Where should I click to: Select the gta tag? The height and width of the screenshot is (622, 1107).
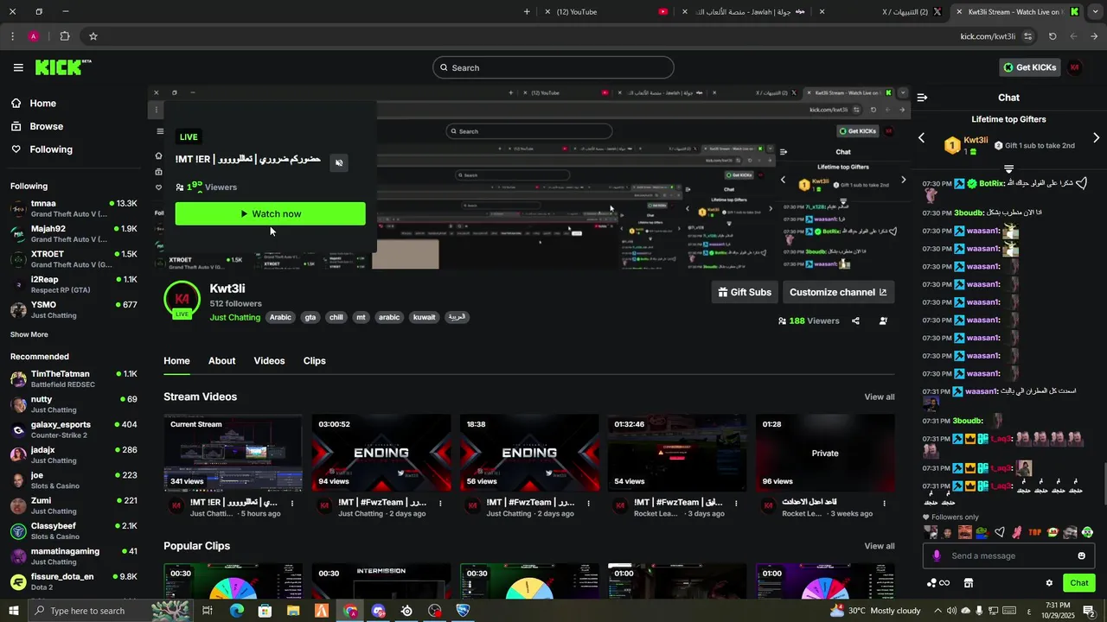click(x=310, y=317)
